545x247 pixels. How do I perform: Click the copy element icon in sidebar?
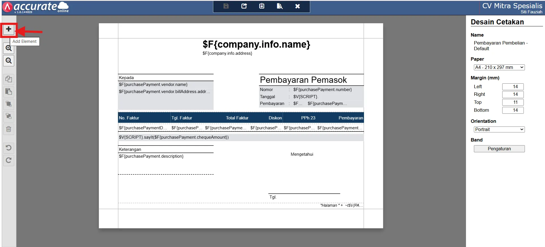point(9,79)
